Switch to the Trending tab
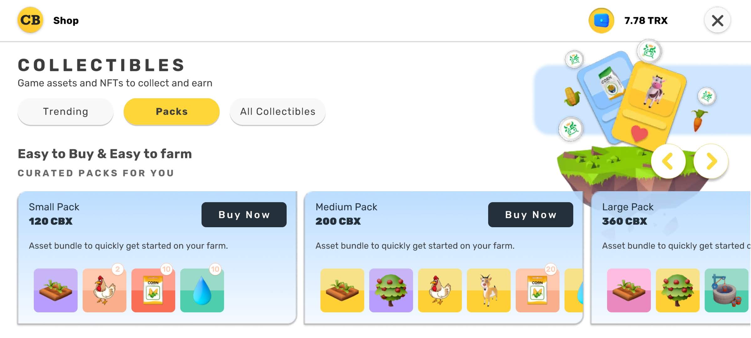 pos(65,111)
